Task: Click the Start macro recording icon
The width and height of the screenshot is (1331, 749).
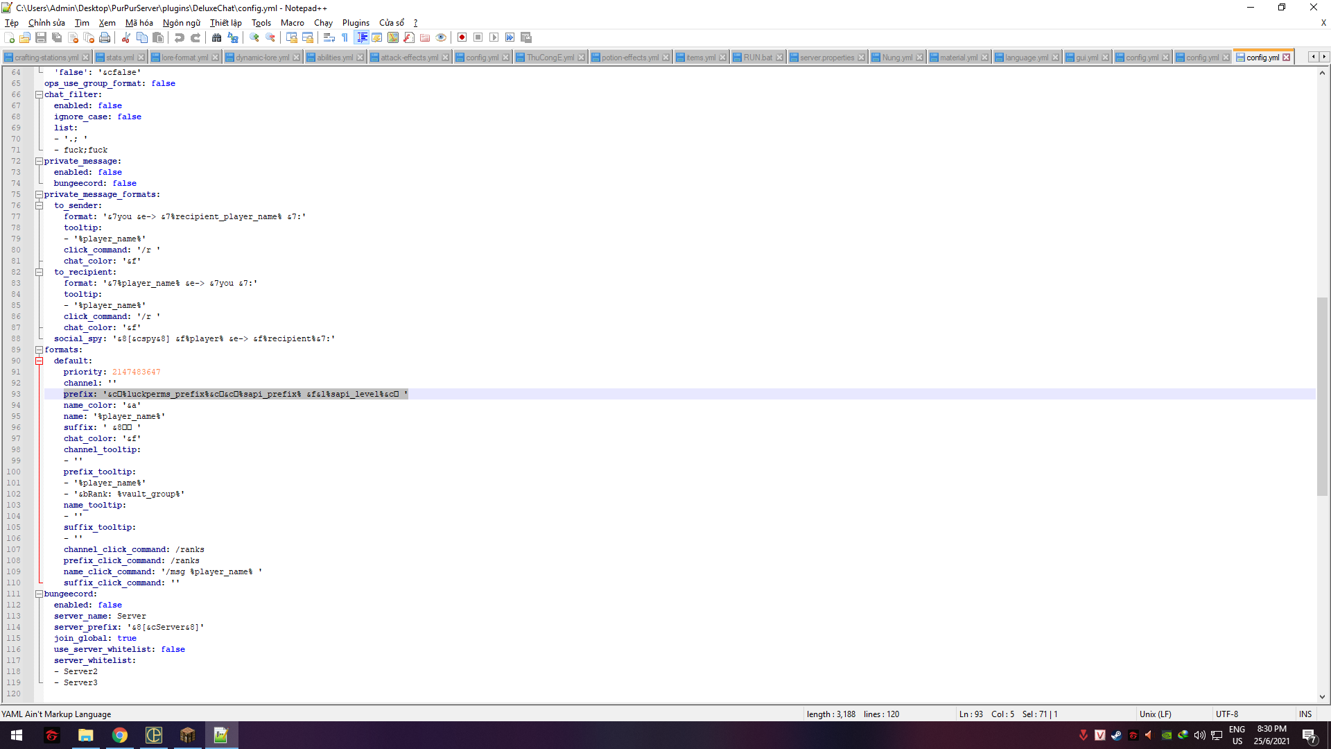Action: click(462, 37)
